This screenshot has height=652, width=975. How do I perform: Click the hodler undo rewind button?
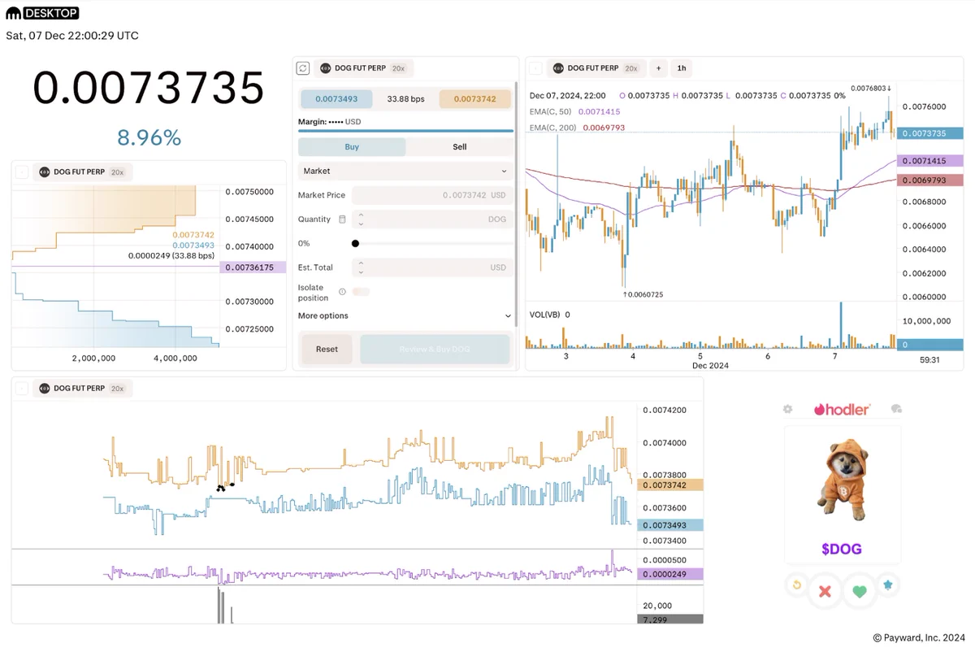pos(797,585)
